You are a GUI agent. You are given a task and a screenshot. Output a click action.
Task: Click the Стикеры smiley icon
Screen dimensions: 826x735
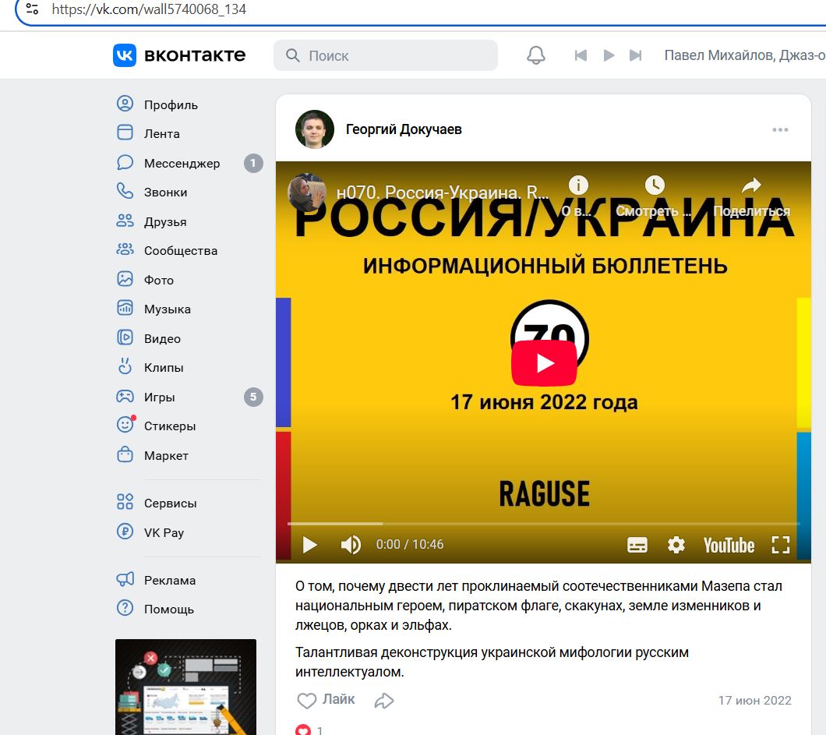[x=125, y=425]
